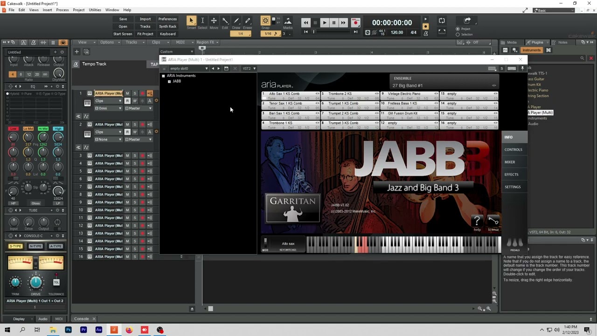
Task: Open the Utilities menu
Action: [95, 10]
